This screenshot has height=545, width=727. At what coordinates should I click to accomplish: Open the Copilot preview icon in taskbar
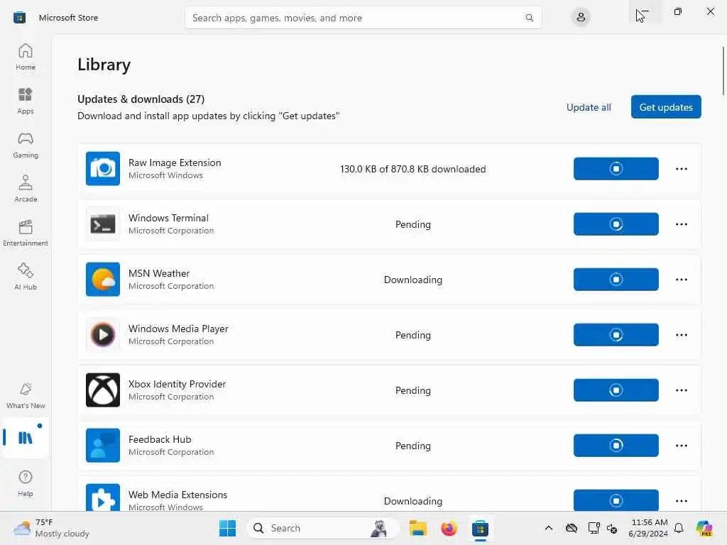[704, 528]
